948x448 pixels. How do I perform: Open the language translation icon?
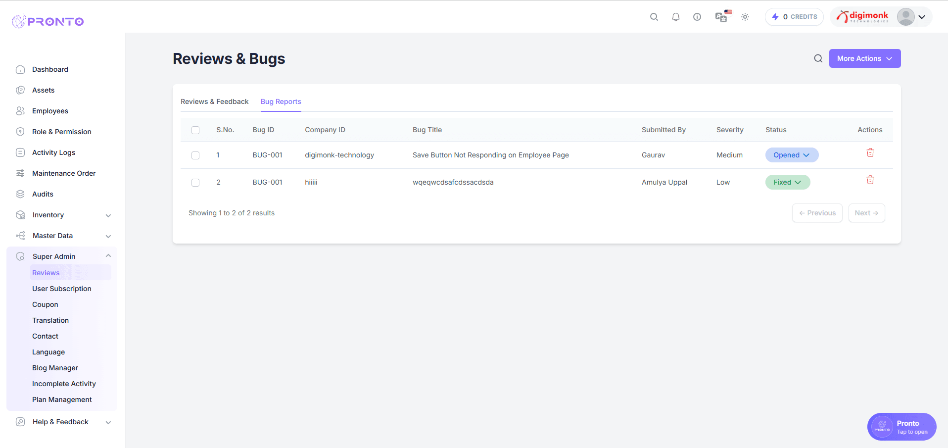(x=721, y=16)
